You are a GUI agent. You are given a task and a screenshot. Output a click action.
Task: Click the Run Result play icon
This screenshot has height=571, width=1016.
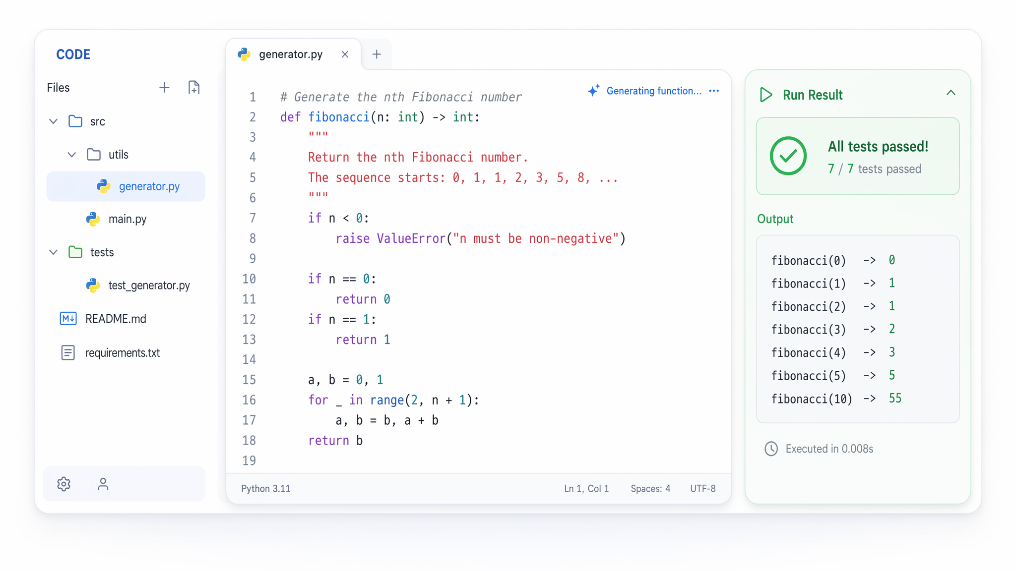coord(766,95)
